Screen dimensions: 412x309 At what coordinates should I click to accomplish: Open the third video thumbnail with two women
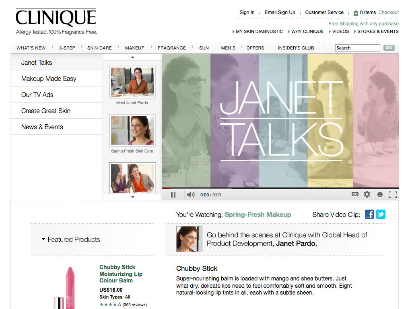(x=132, y=178)
